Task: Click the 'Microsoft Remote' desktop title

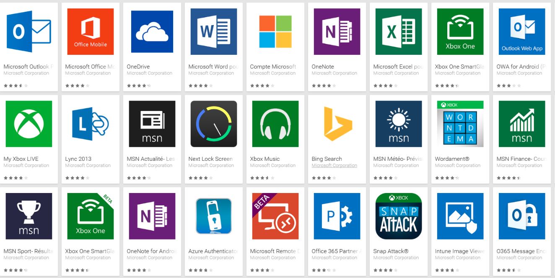Action: [275, 251]
